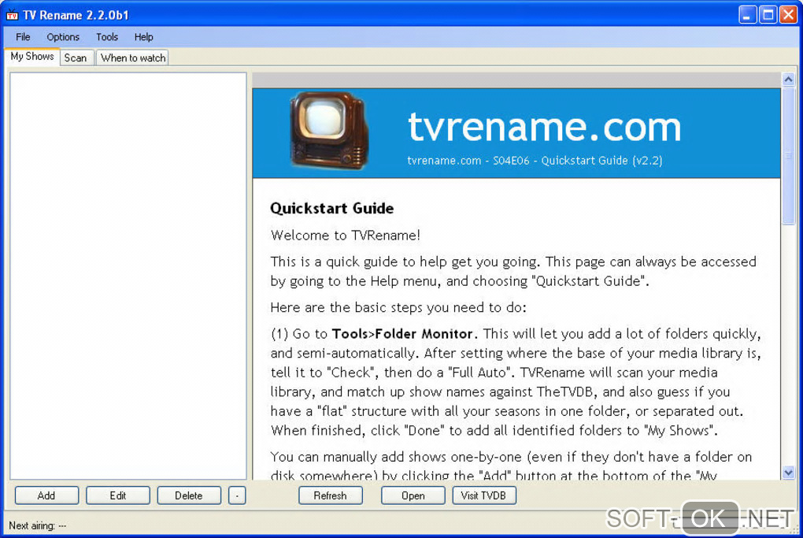Click the Edit button
This screenshot has height=538, width=803.
(118, 495)
